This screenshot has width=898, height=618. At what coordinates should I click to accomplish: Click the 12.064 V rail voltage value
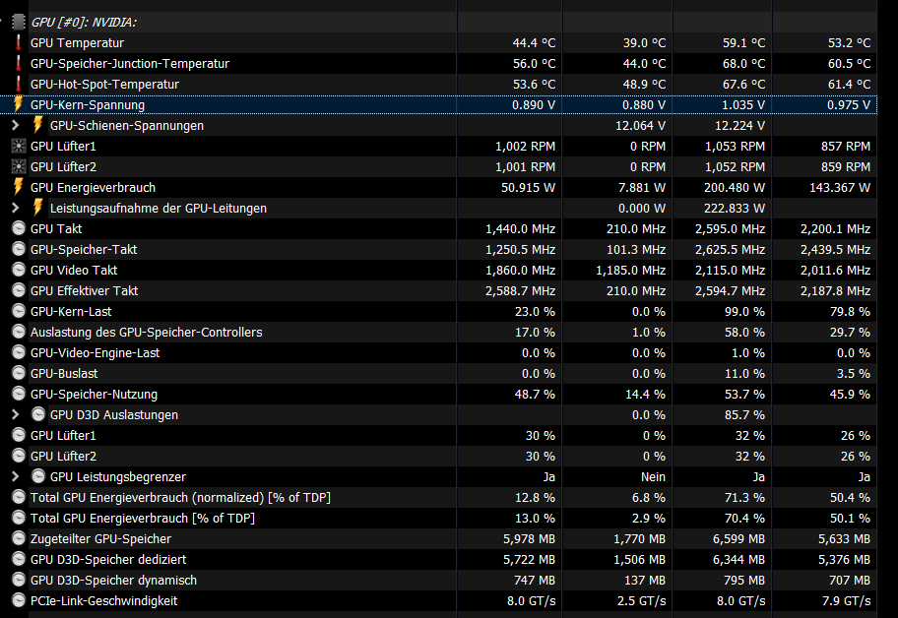[640, 125]
